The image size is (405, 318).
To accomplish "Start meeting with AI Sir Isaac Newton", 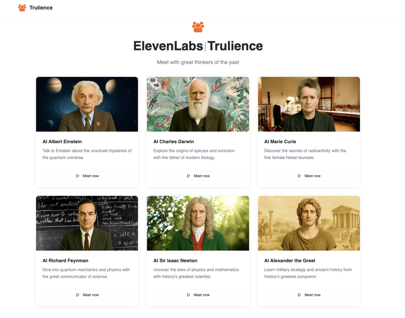I will tap(198, 295).
